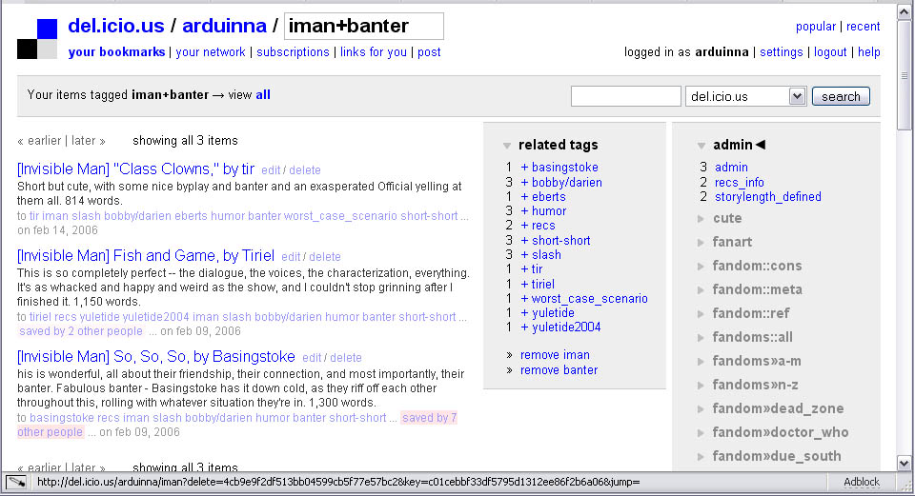The height and width of the screenshot is (496, 915).
Task: Open So, So, So, by Basingstoke bookmark
Action: click(156, 357)
